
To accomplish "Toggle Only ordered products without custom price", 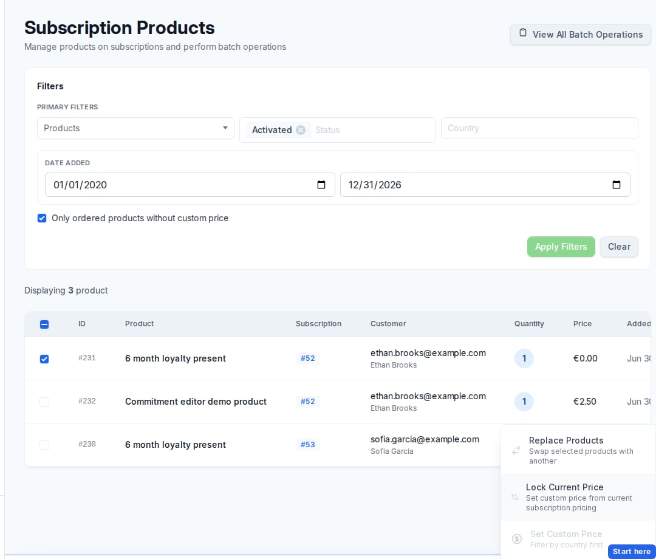I will tap(42, 218).
